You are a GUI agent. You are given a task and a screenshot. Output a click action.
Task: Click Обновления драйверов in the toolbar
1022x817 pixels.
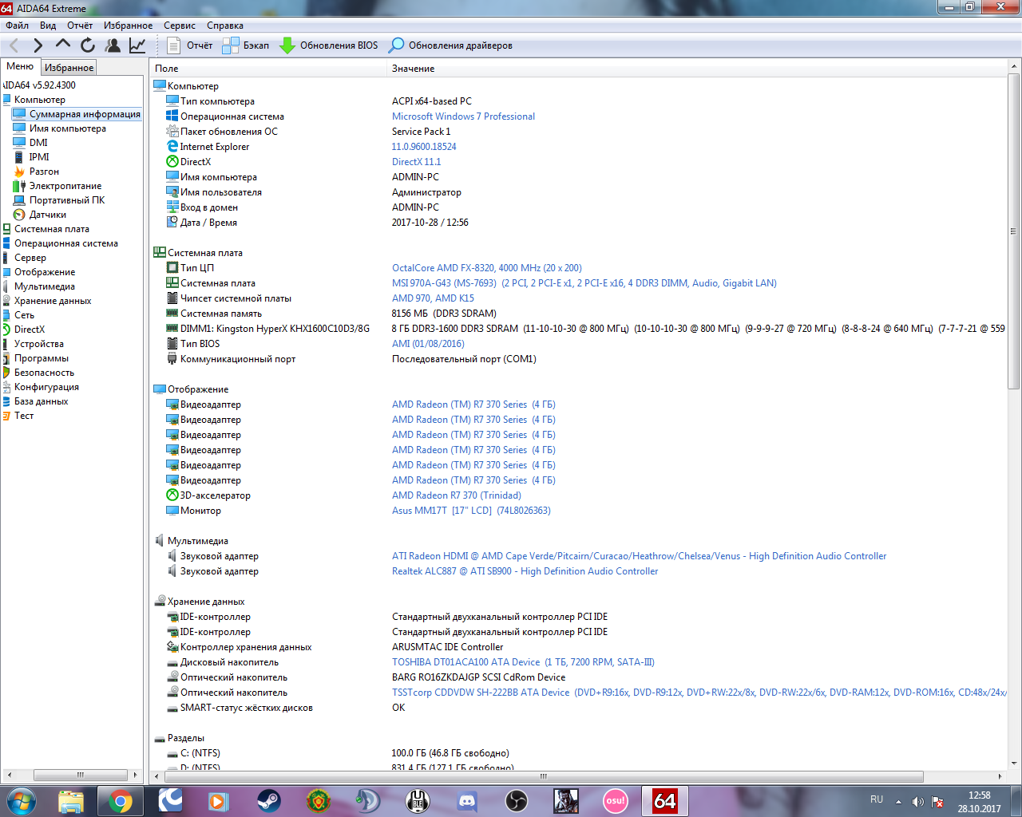point(450,45)
